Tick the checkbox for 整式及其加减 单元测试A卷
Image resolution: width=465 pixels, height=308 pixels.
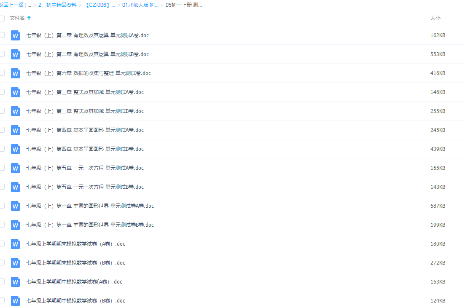3,92
